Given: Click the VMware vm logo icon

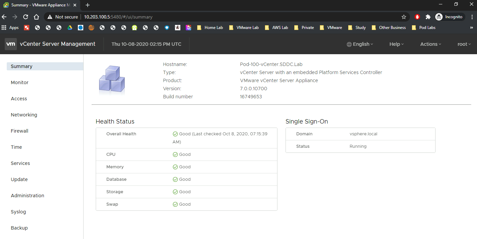Looking at the screenshot, I should pos(11,44).
